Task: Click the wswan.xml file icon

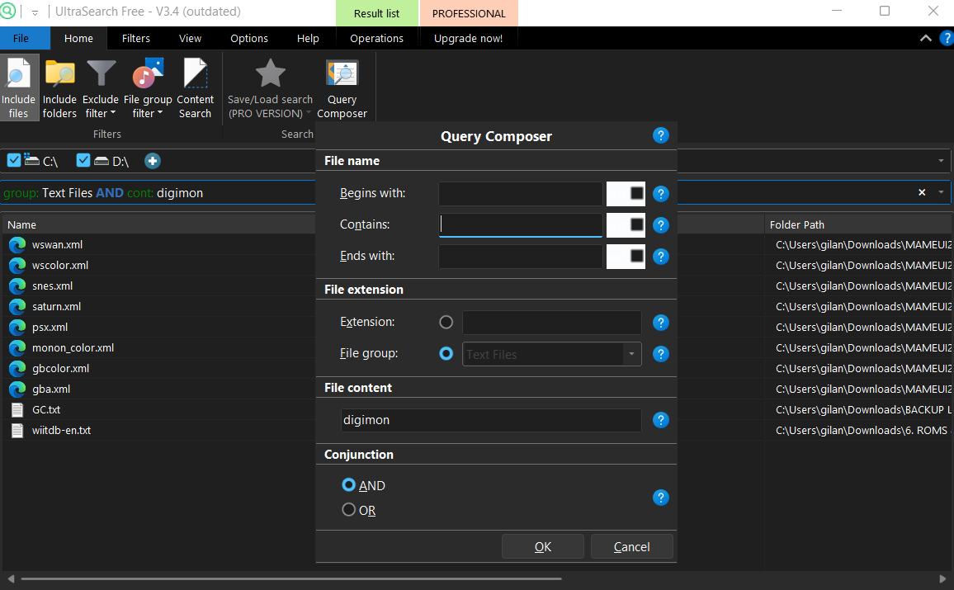Action: pyautogui.click(x=17, y=244)
